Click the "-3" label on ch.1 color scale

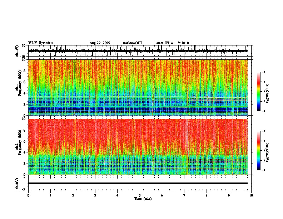[x=263, y=72]
